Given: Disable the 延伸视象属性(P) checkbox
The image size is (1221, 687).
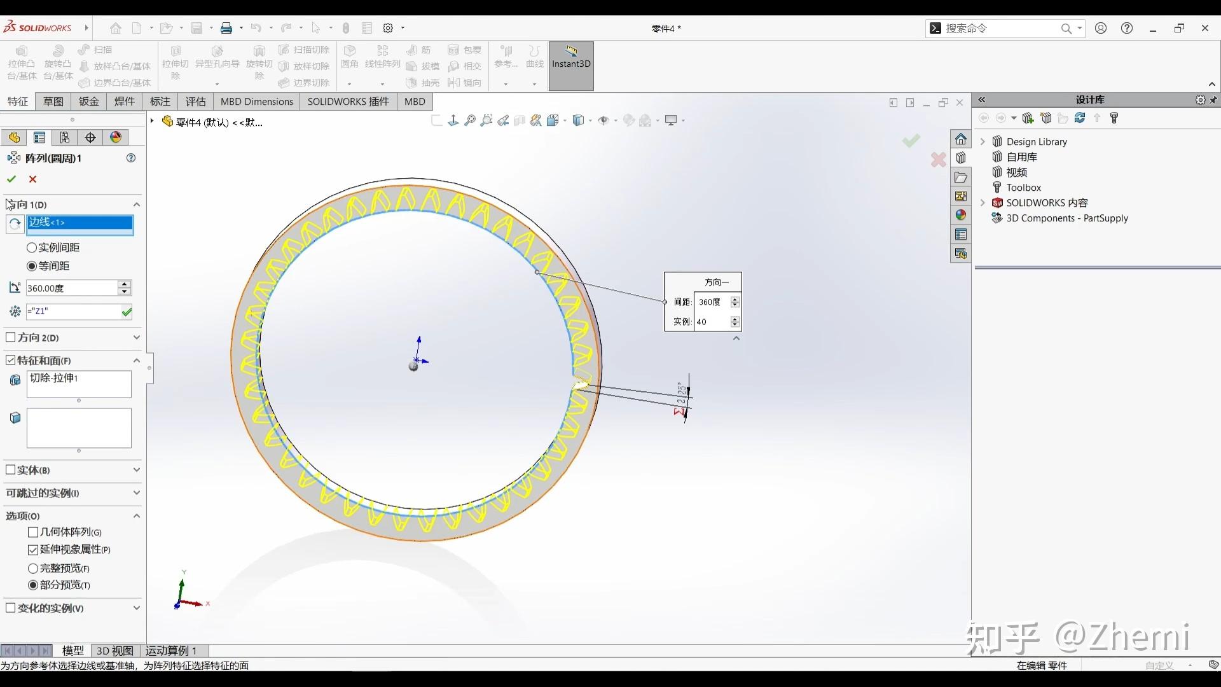Looking at the screenshot, I should tap(32, 550).
